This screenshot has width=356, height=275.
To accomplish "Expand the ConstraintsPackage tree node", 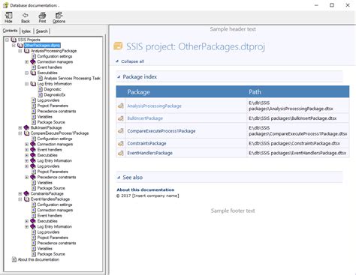I will coord(20,193).
